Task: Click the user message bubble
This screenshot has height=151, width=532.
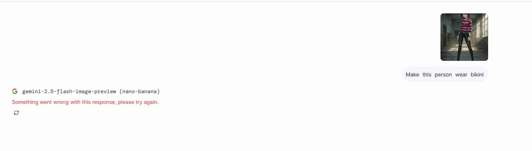Action: click(445, 75)
